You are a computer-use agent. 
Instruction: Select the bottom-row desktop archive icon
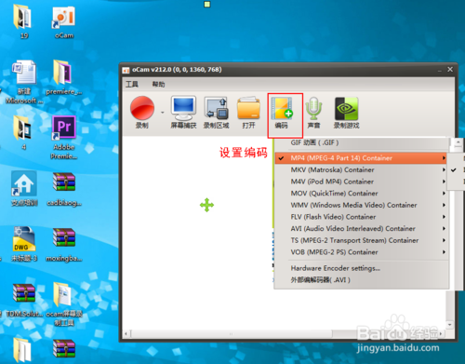[64, 349]
